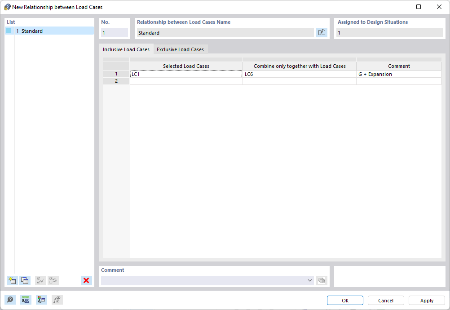450x310 pixels.
Task: Create a new relationship using the new icon
Action: pyautogui.click(x=12, y=280)
